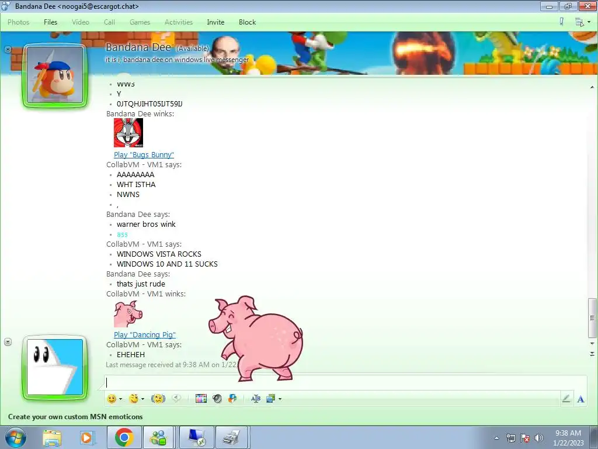Click the Show desktop strip at taskbar end
Screen dimensions: 598x449
[x=595, y=437]
